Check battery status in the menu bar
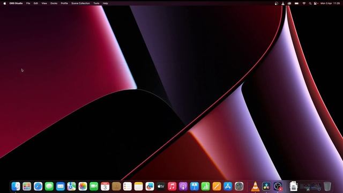Screen dimensions: 343x193 pyautogui.click(x=296, y=3)
